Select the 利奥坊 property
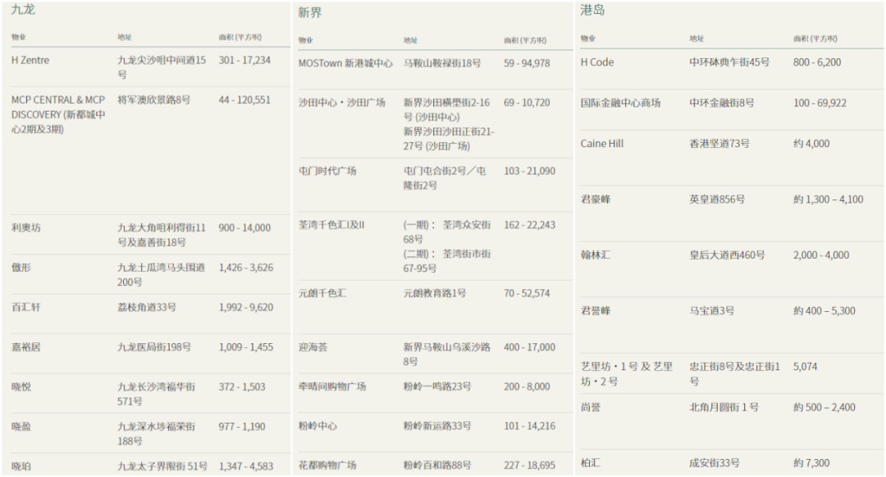 (x=26, y=227)
